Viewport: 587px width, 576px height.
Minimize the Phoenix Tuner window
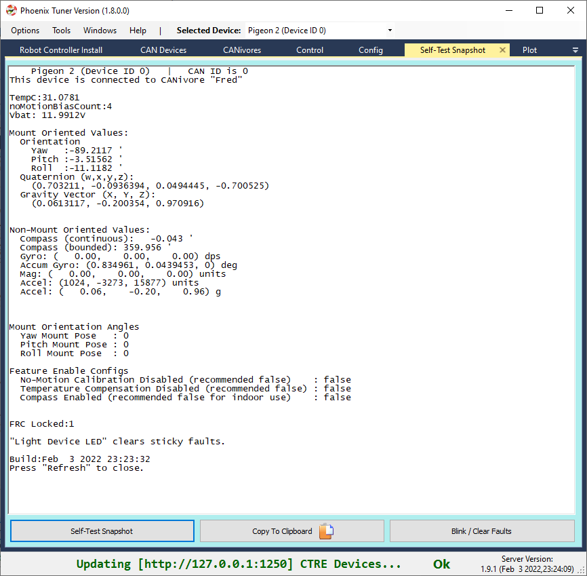coord(509,10)
